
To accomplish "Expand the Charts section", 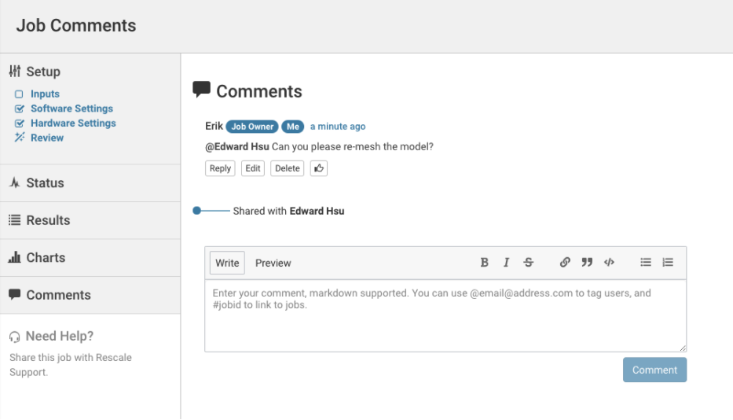I will pyautogui.click(x=46, y=257).
